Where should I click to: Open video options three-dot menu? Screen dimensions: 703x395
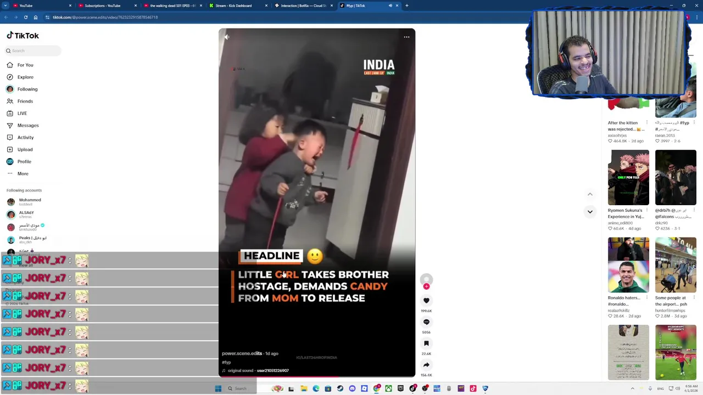(406, 37)
